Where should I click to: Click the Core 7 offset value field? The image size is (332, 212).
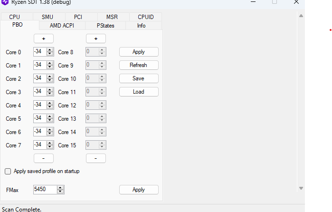[x=40, y=145]
